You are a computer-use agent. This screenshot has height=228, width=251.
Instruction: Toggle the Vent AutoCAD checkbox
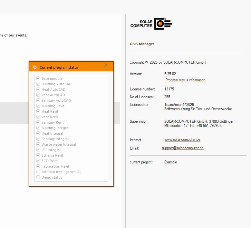click(38, 95)
